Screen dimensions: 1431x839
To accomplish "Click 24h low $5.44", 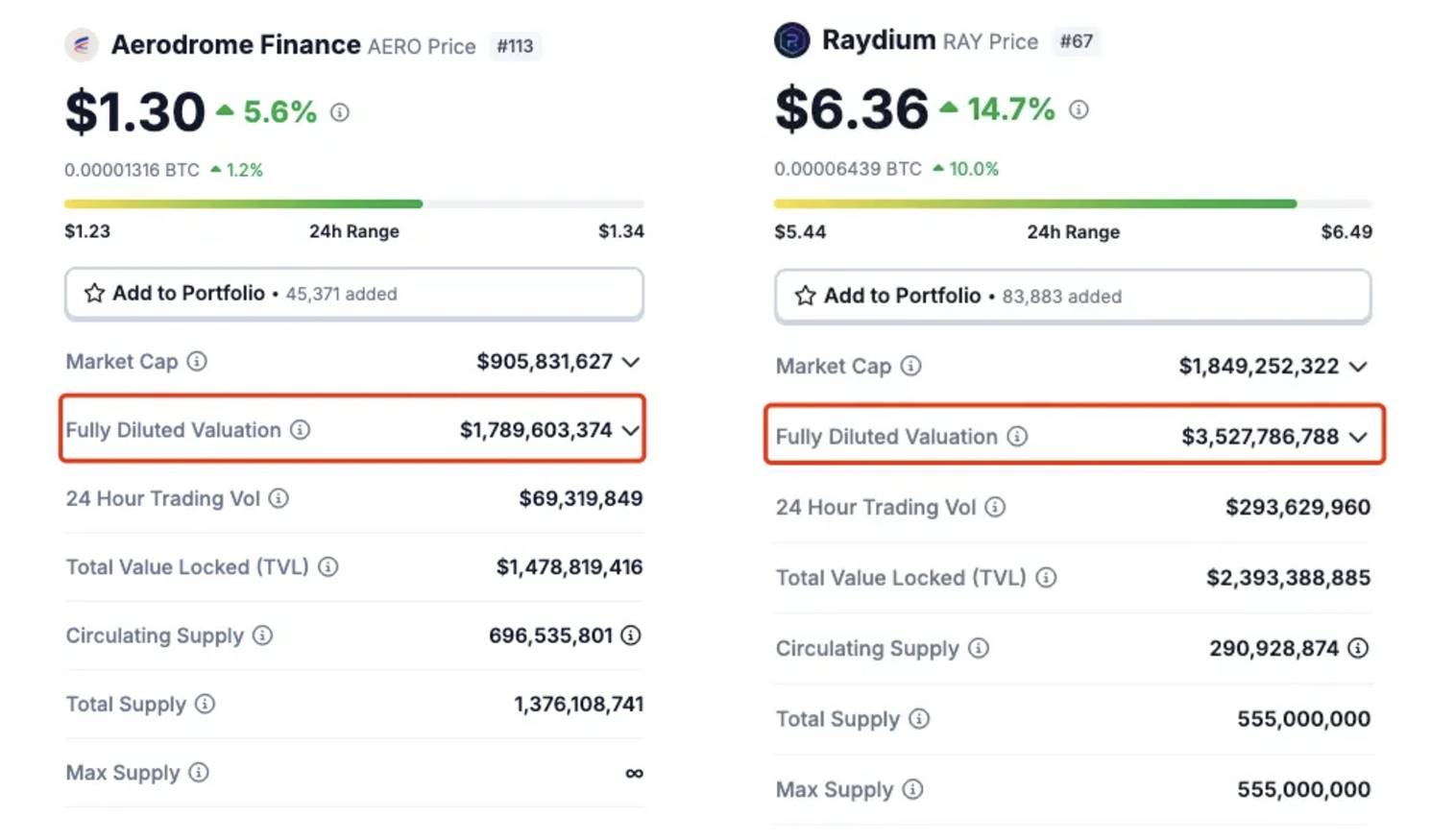I will (x=800, y=232).
